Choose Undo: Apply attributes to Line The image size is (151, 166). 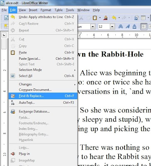point(43,17)
